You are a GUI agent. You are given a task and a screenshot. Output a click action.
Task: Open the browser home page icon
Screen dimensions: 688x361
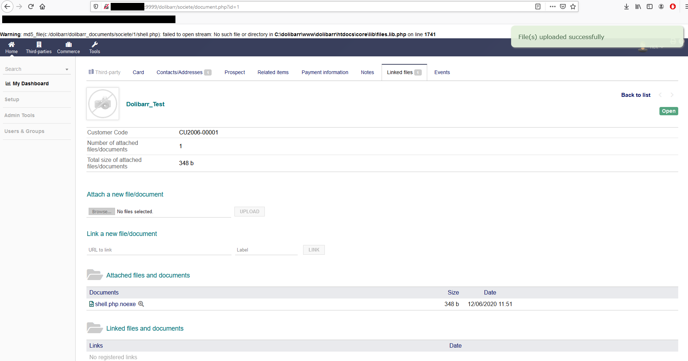42,7
